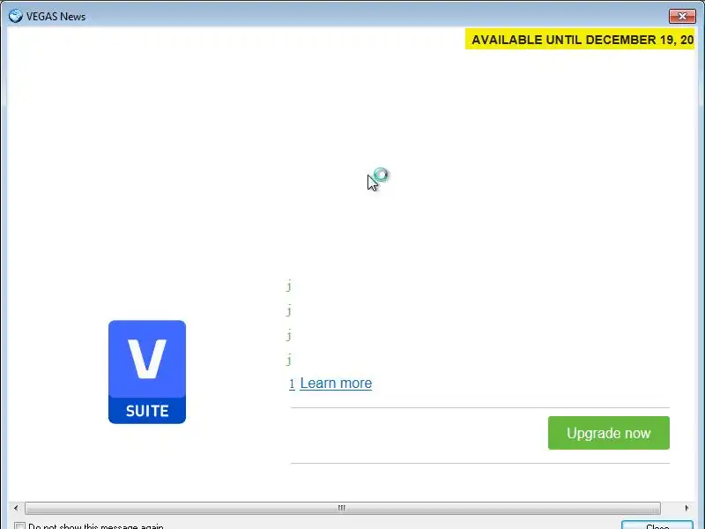This screenshot has width=705, height=529.
Task: Open the Learn more link
Action: (x=336, y=384)
